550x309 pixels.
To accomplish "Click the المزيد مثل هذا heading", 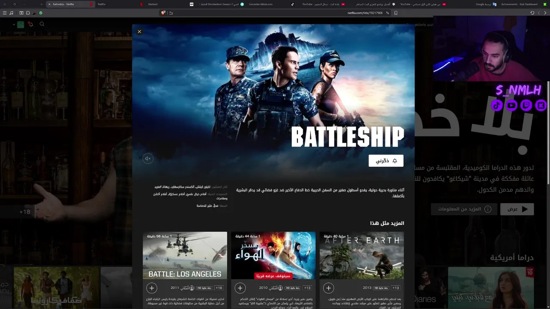I will coord(387,223).
